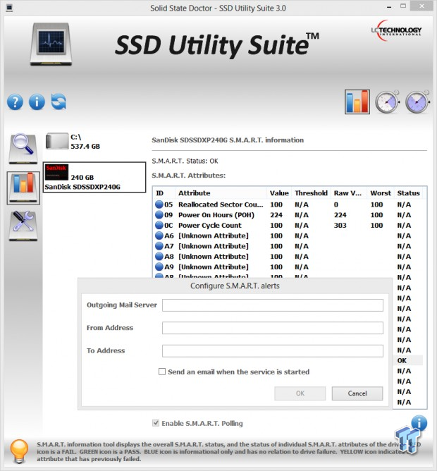Click blue status dot for attribute A9
This screenshot has height=471, width=437.
(159, 267)
